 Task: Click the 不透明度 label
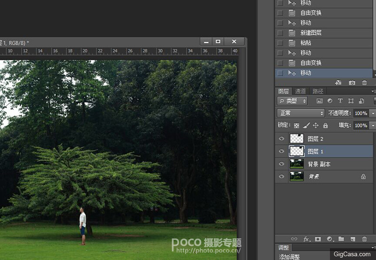pos(339,113)
